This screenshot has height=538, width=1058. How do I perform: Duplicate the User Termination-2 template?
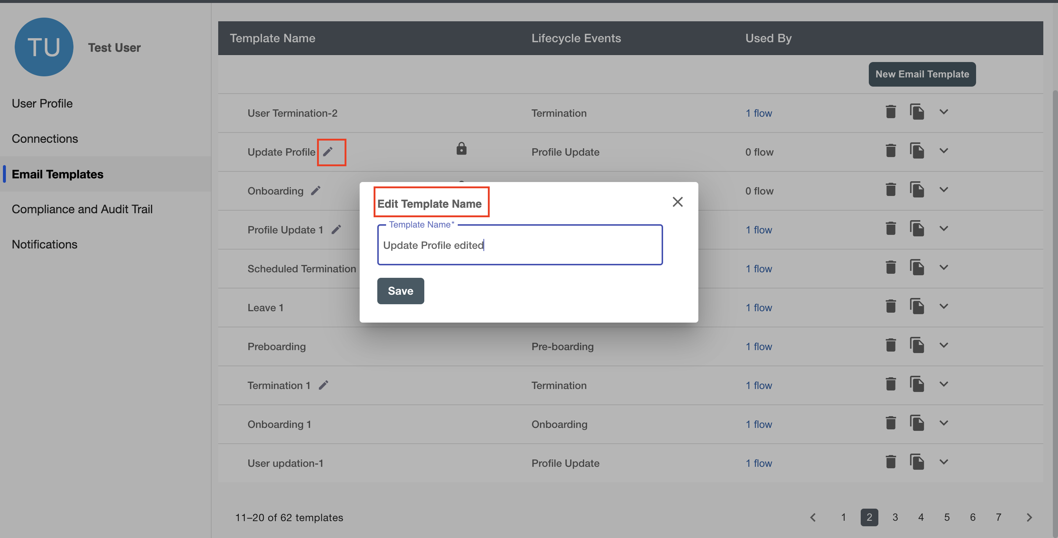[917, 112]
